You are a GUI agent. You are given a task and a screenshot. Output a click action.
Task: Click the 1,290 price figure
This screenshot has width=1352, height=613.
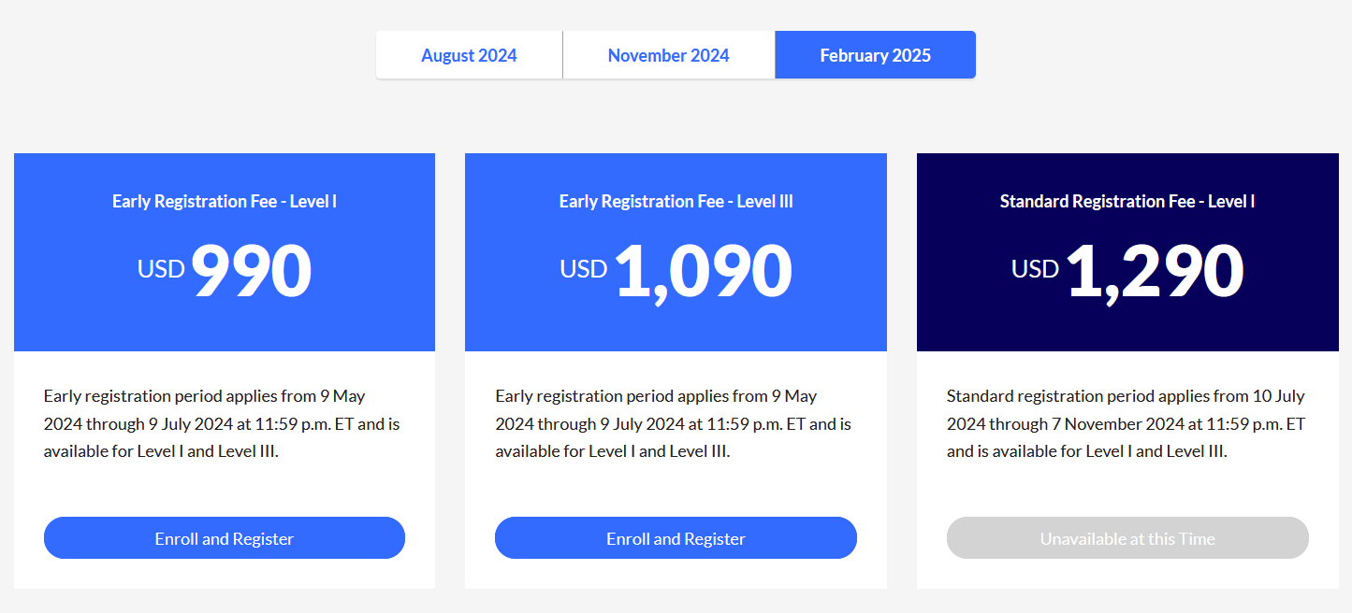(1155, 271)
